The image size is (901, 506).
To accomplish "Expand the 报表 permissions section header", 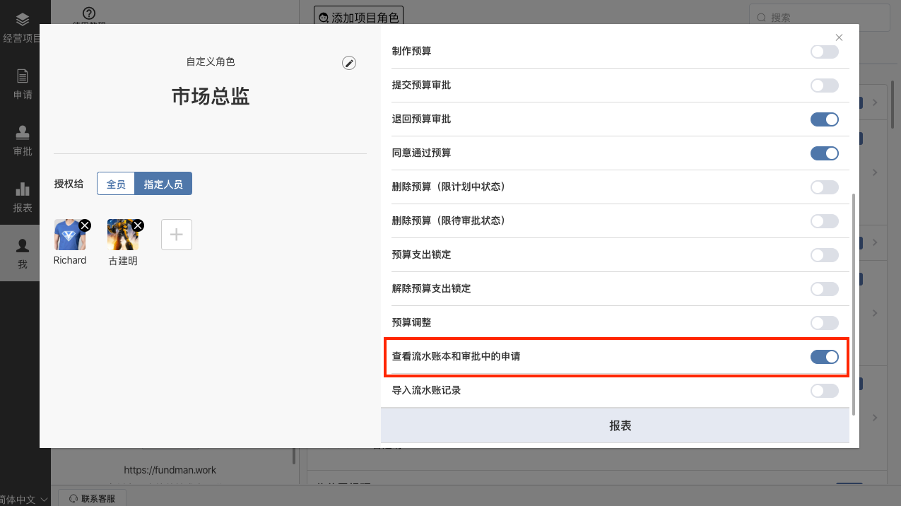I will click(x=620, y=425).
